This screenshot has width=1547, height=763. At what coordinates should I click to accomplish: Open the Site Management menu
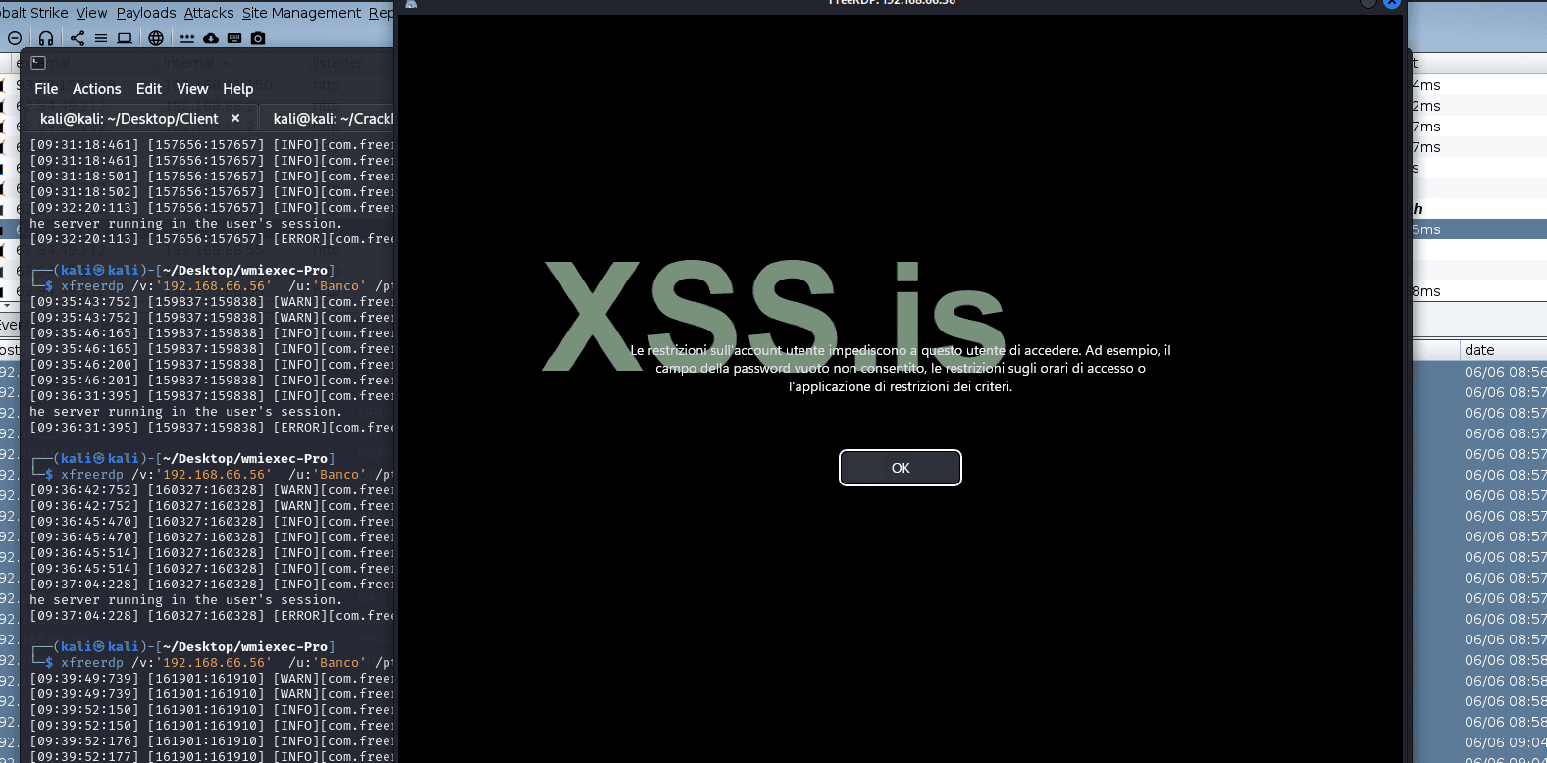(301, 13)
